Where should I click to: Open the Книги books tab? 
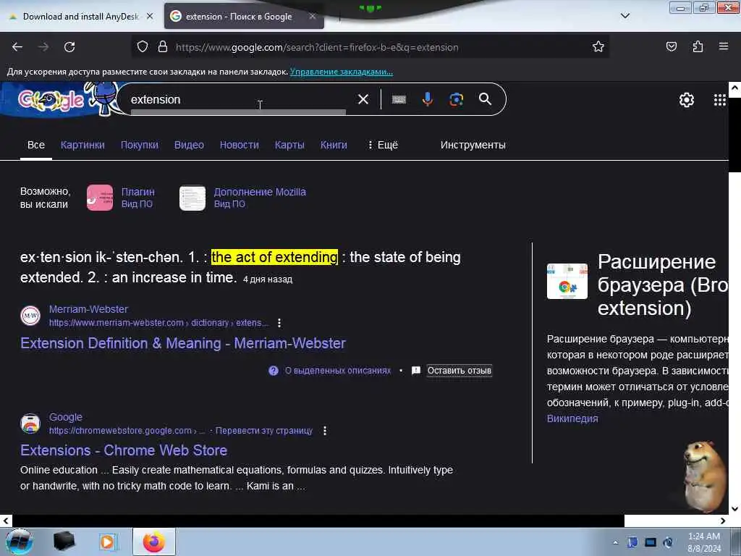[334, 145]
